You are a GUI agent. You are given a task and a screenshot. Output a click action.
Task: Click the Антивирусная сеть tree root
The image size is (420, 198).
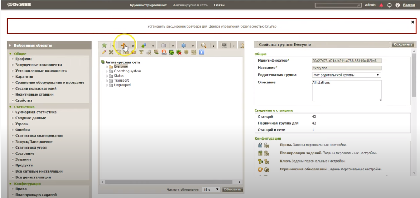(x=122, y=62)
